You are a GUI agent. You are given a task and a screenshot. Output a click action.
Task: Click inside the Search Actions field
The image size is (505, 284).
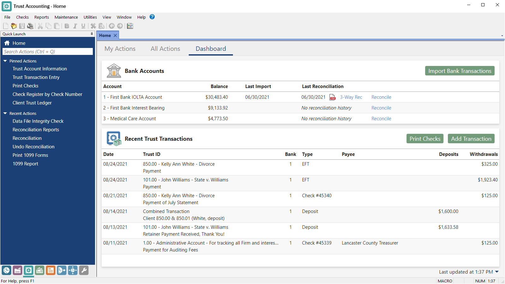pos(47,51)
